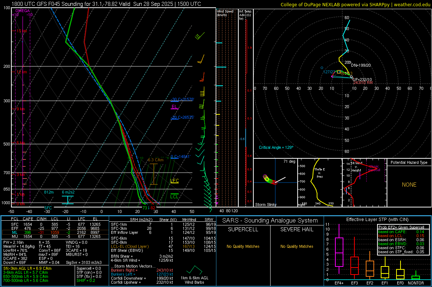
Task: Click No Quality Matches under SUPERCELL
Action: [243, 246]
